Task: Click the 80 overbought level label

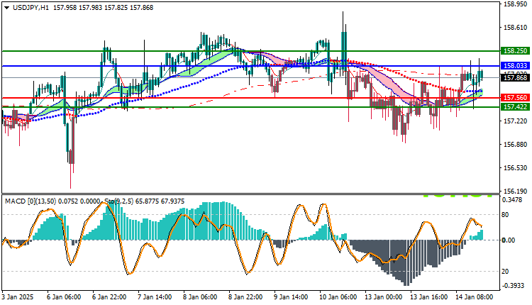Action: click(505, 215)
